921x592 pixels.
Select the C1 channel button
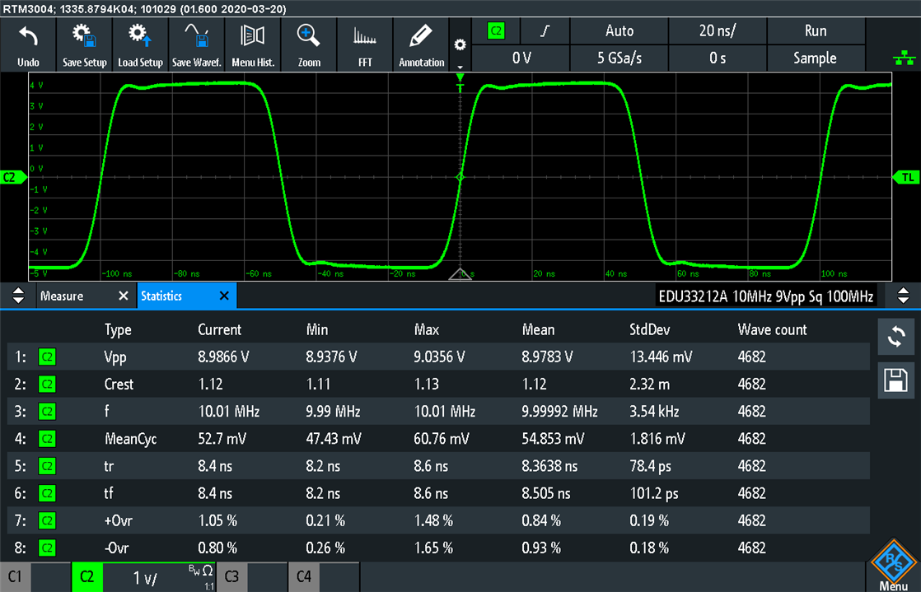point(16,576)
